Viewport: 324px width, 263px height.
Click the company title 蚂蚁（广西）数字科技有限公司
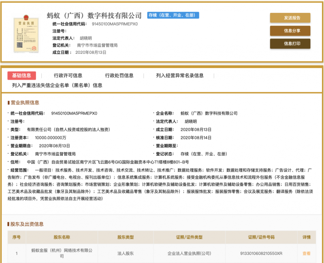click(94, 15)
